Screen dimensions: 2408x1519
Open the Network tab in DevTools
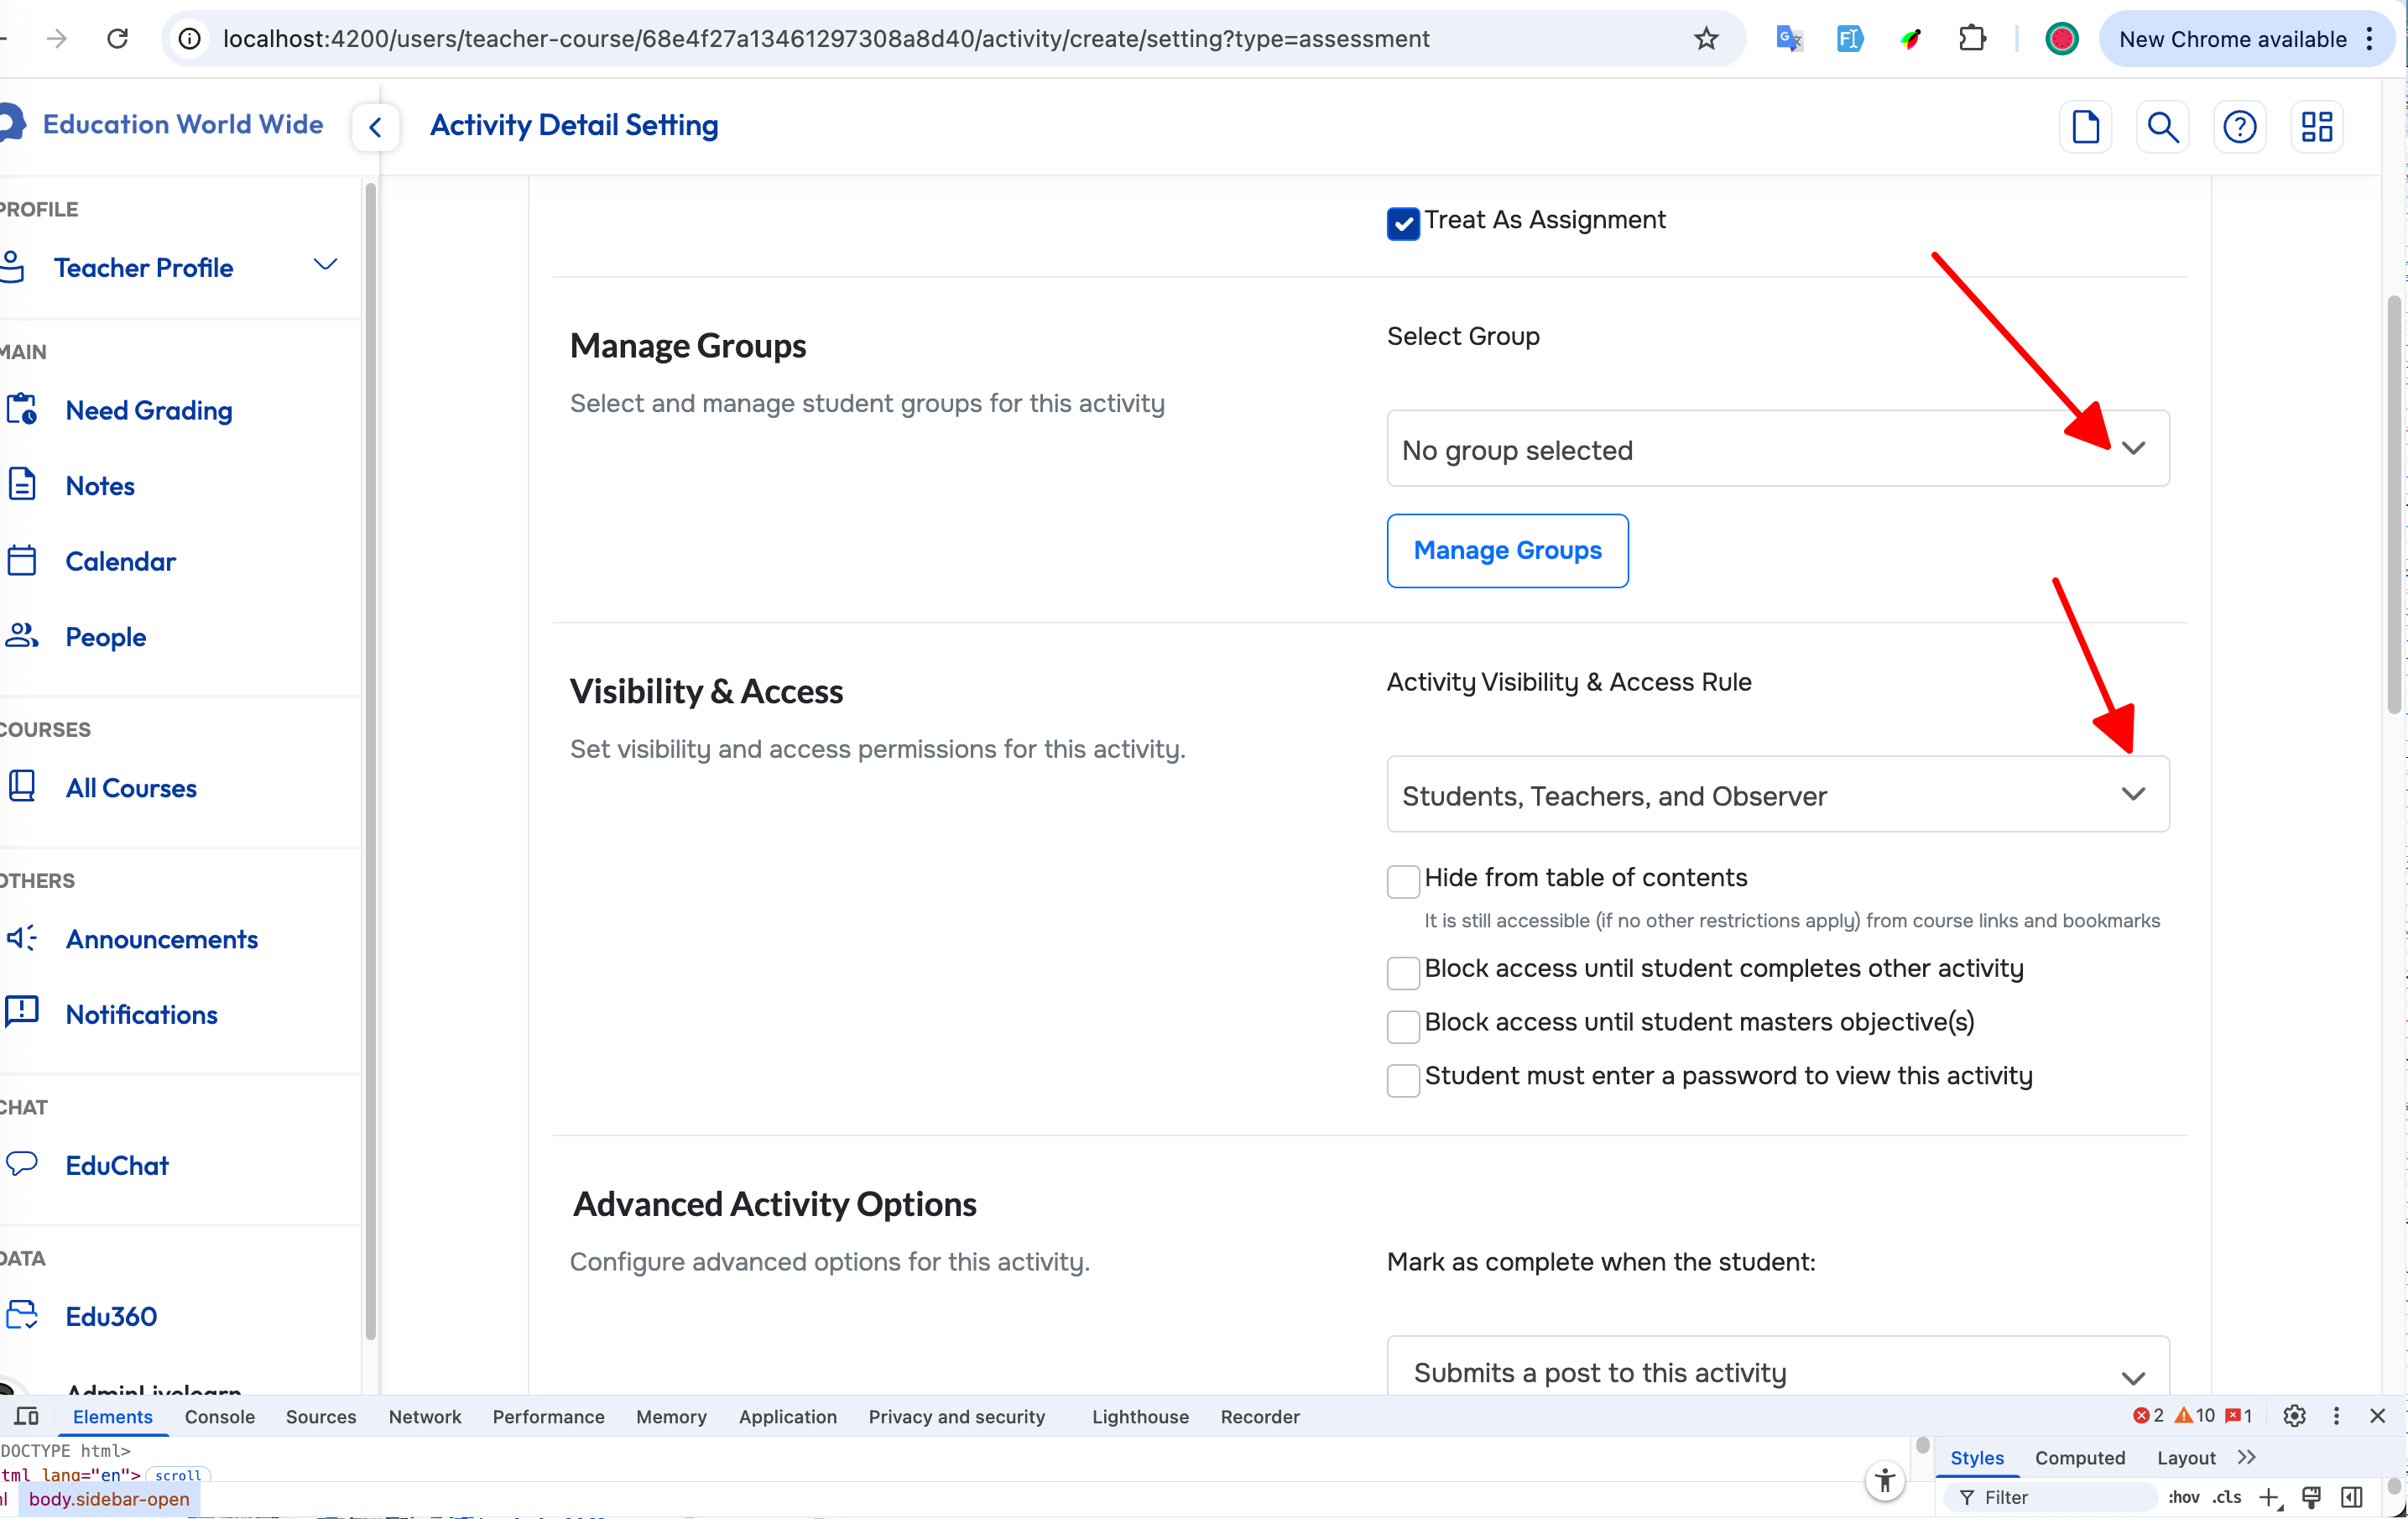tap(424, 1416)
